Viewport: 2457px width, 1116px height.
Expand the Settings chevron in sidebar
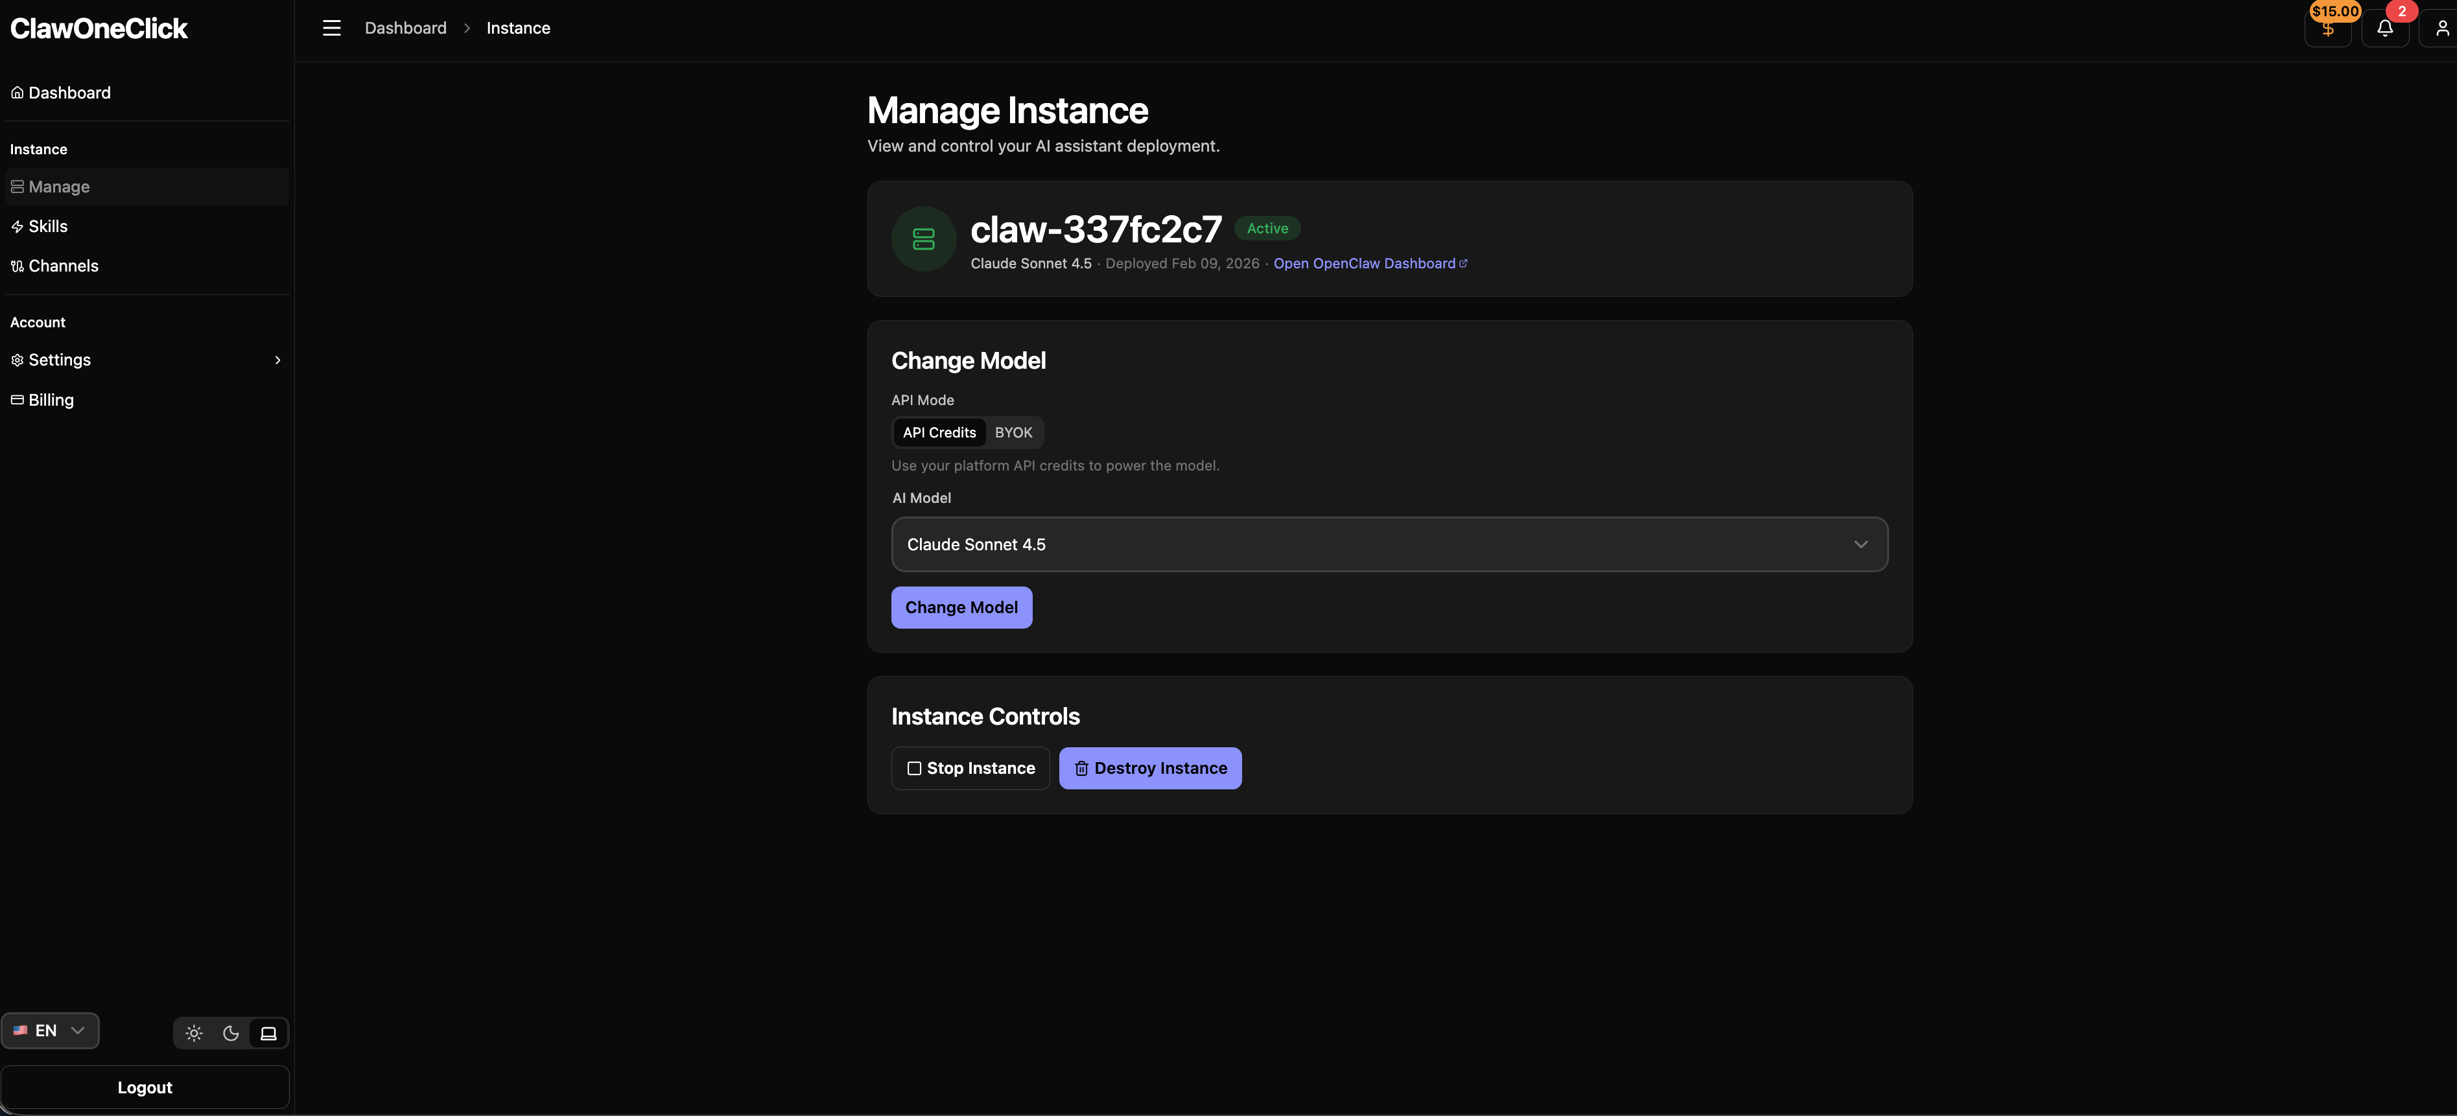coord(277,360)
